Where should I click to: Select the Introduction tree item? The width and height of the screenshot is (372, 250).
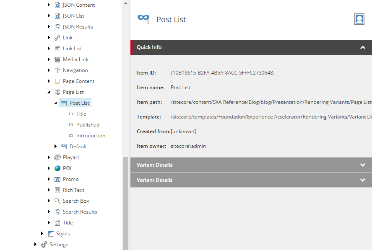pyautogui.click(x=91, y=136)
